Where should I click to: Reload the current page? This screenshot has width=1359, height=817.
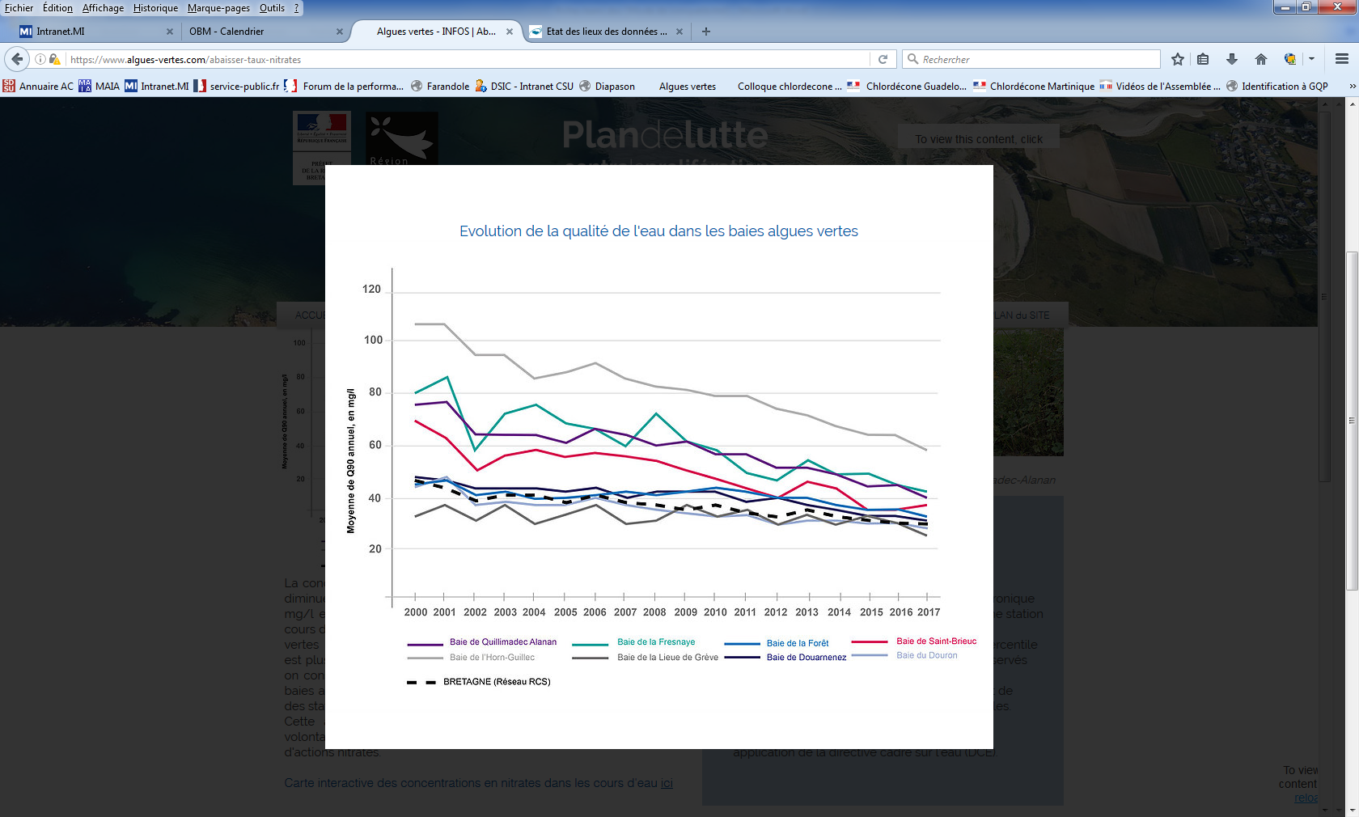coord(883,59)
